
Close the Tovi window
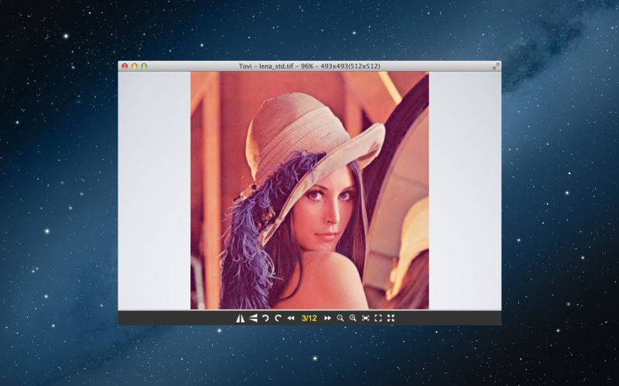125,66
